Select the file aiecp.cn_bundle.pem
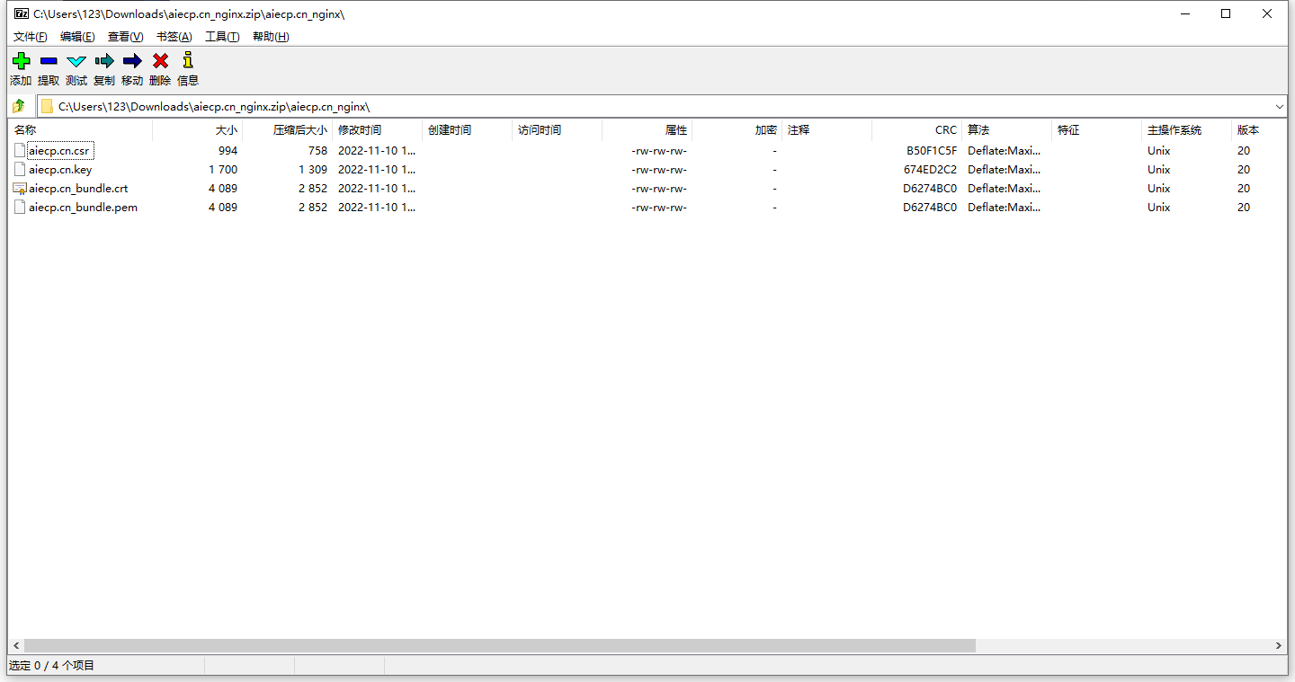The image size is (1295, 682). 83,208
